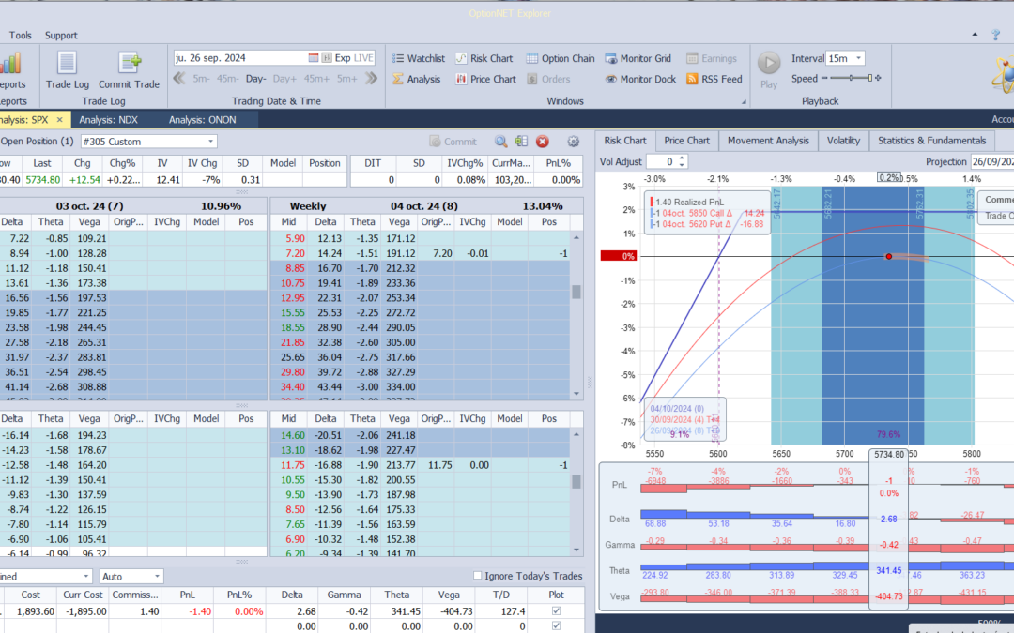Step forward one day with Day+
1014x633 pixels.
[284, 78]
